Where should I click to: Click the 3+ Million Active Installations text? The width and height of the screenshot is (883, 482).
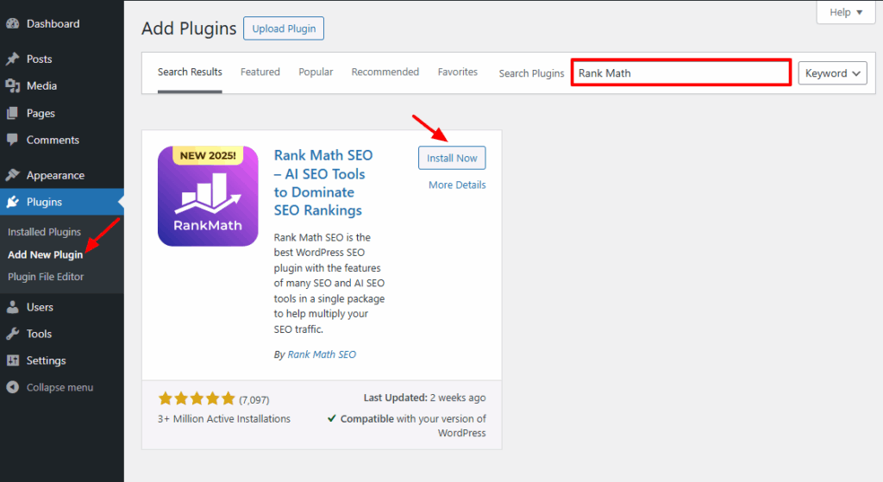coord(224,419)
